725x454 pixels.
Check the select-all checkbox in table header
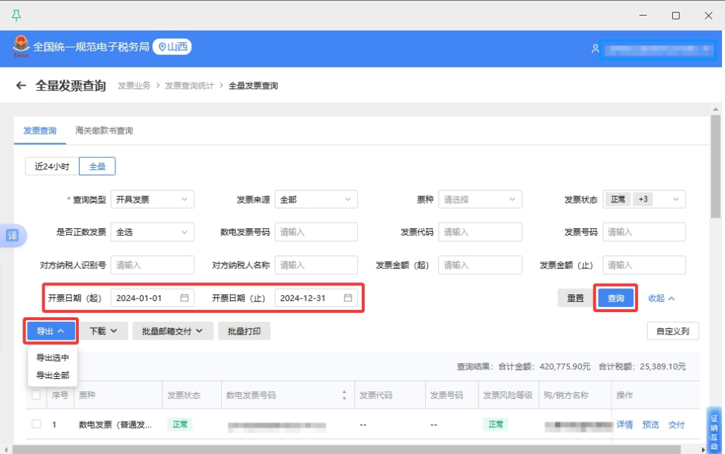36,395
